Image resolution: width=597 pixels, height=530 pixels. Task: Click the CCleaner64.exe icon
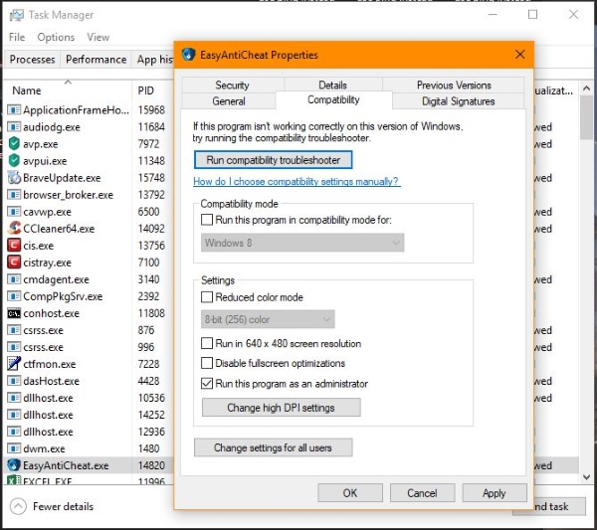[x=14, y=229]
